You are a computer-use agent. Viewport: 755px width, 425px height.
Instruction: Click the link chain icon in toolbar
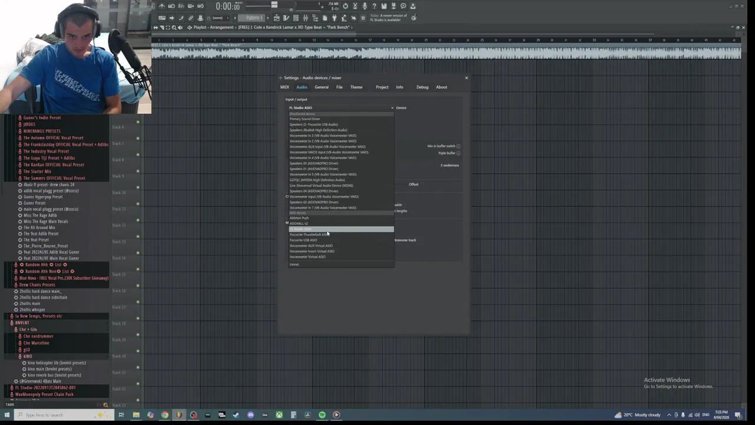tap(191, 18)
